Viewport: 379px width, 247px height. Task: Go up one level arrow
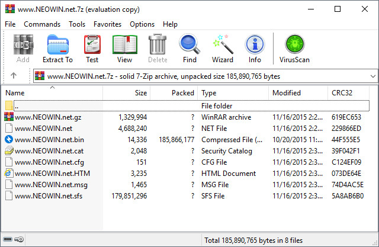[14, 76]
